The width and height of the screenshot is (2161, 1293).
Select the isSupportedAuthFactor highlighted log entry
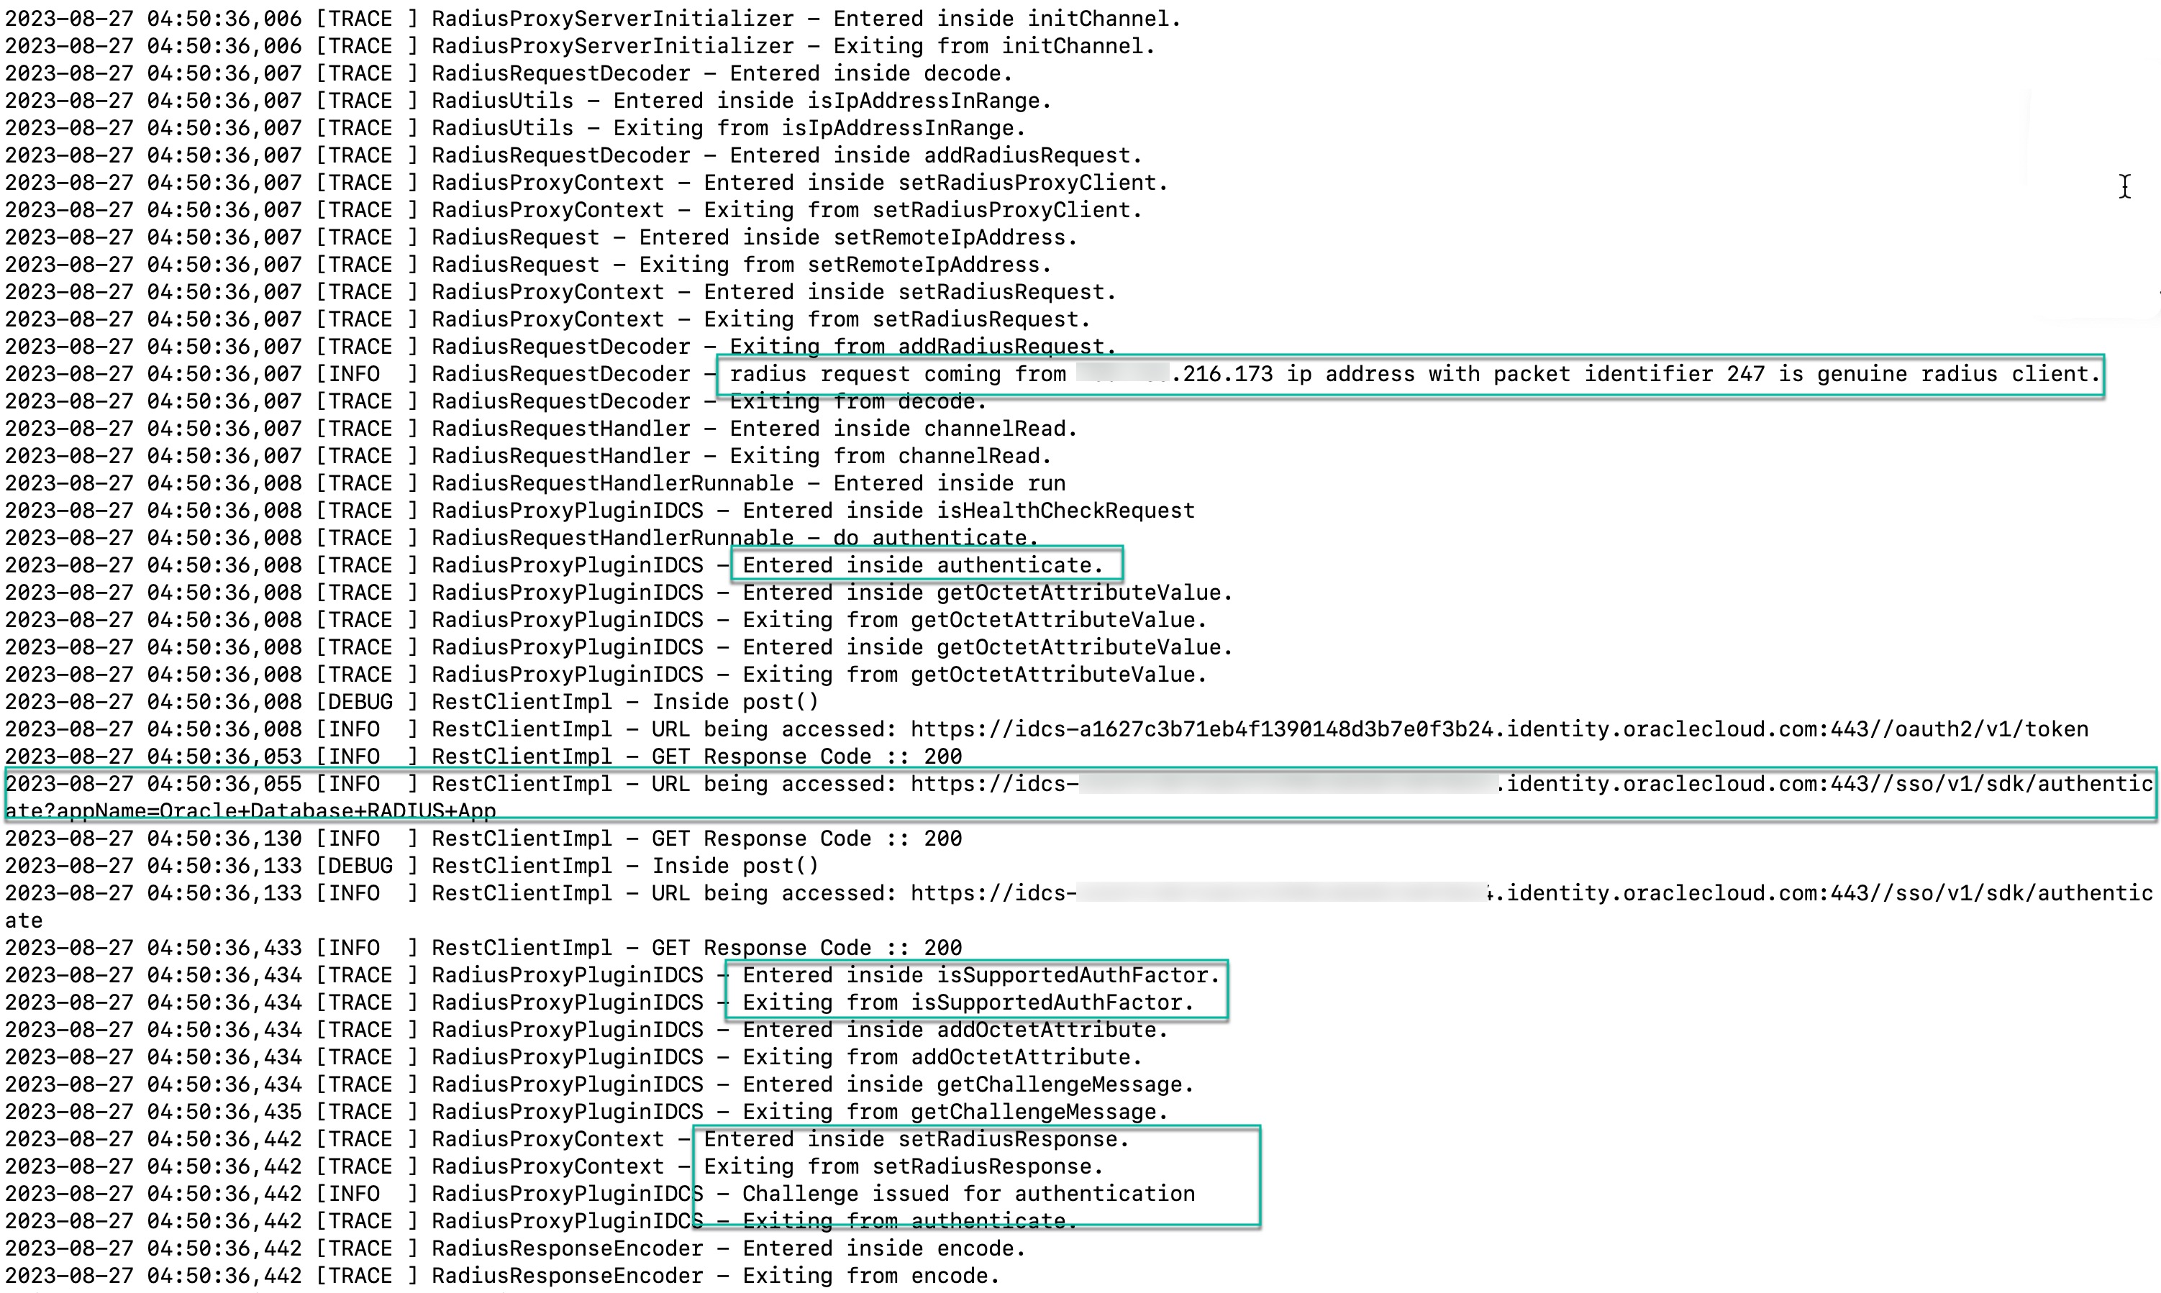point(976,975)
